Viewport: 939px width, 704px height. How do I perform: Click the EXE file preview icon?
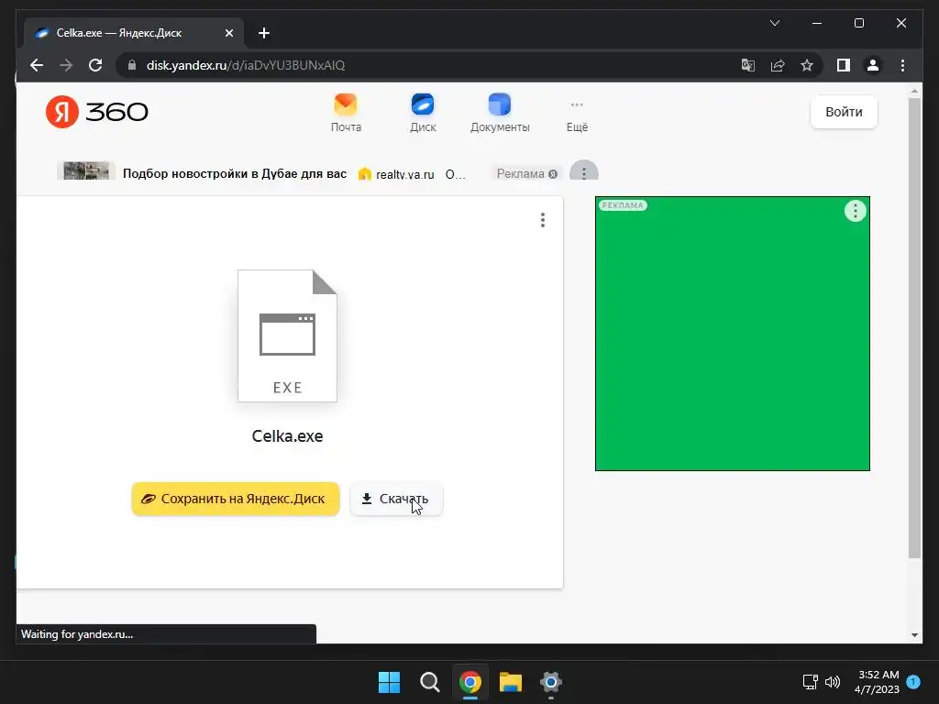coord(287,335)
